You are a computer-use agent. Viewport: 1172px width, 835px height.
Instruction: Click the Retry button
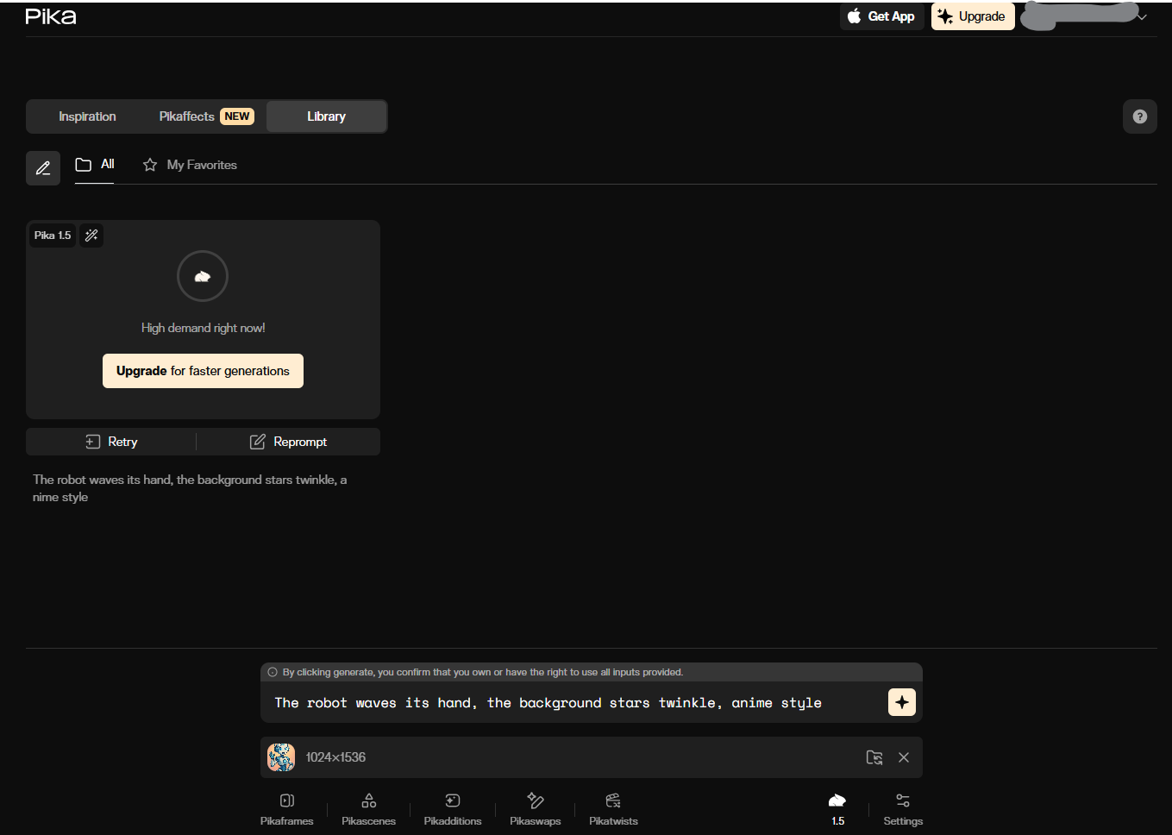point(111,442)
